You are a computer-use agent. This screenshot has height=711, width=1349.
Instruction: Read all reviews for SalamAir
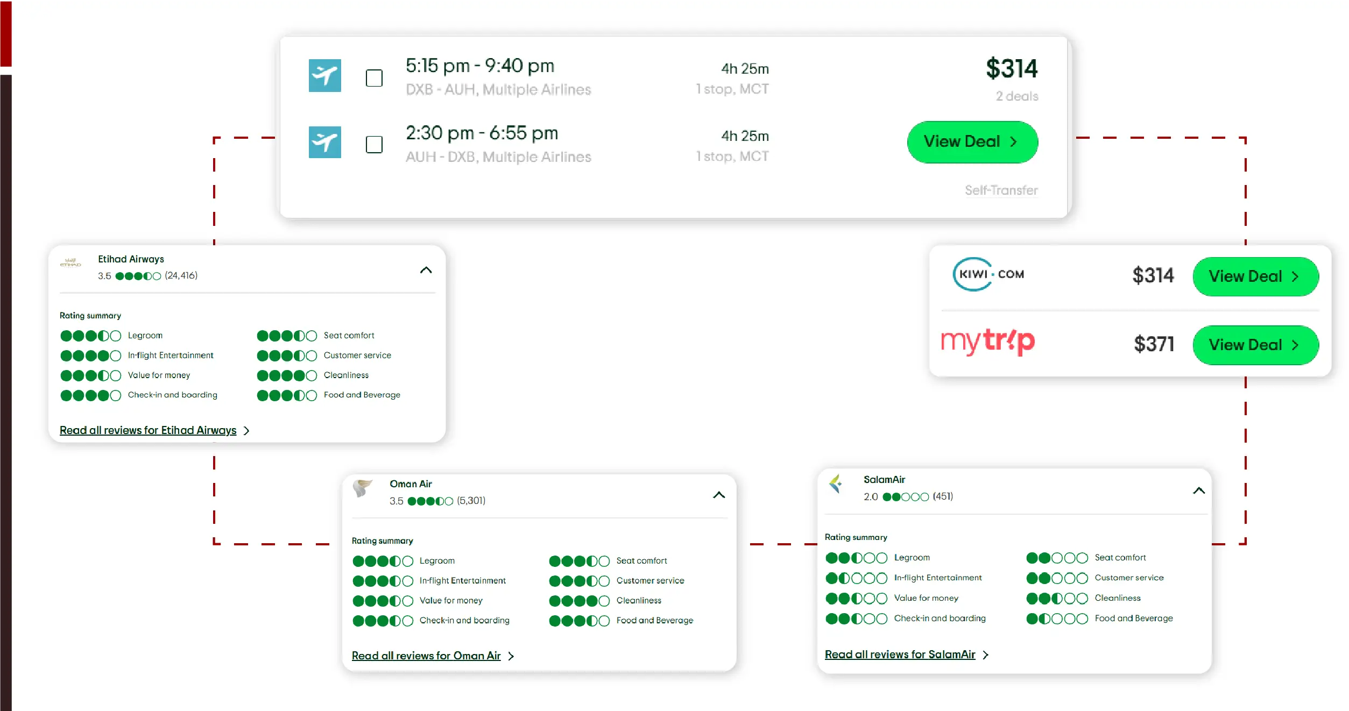pos(900,655)
